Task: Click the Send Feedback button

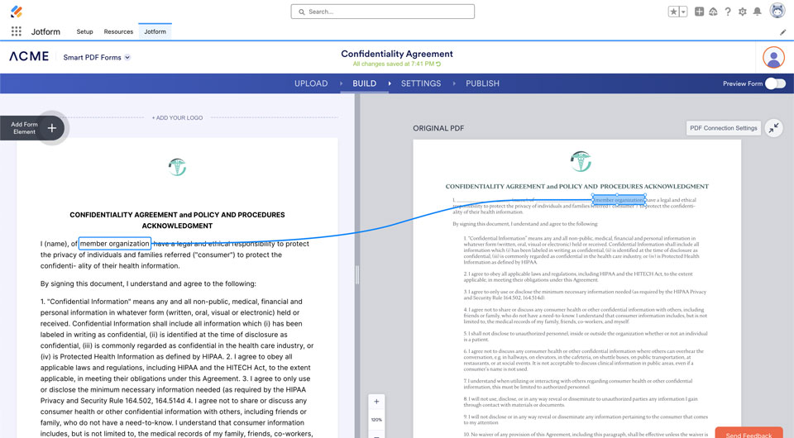Action: coord(749,435)
